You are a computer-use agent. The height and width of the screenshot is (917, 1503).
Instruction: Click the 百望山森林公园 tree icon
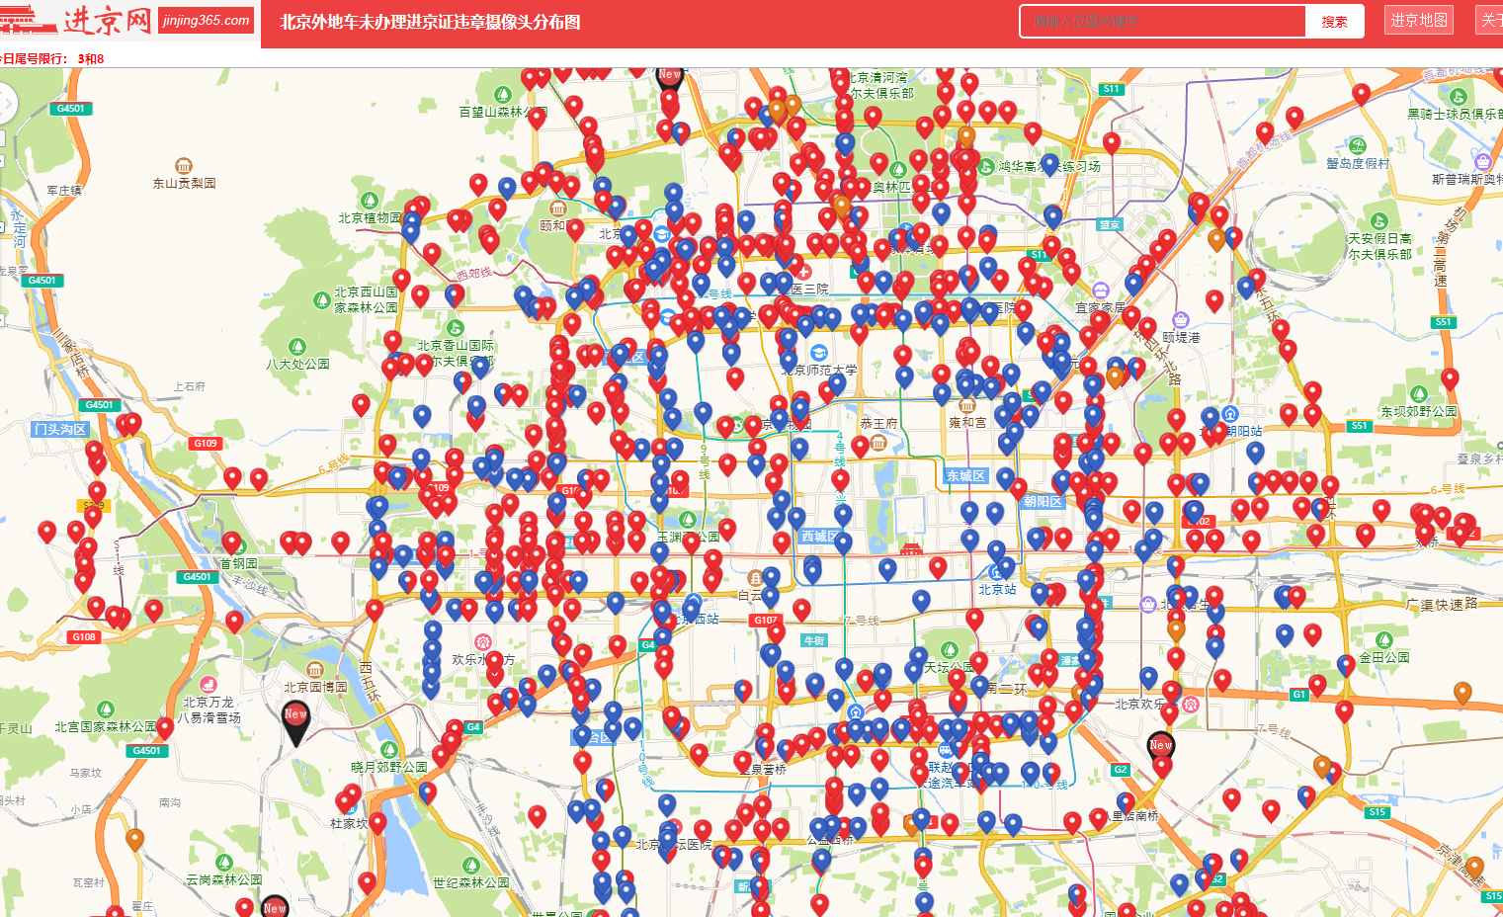[502, 94]
